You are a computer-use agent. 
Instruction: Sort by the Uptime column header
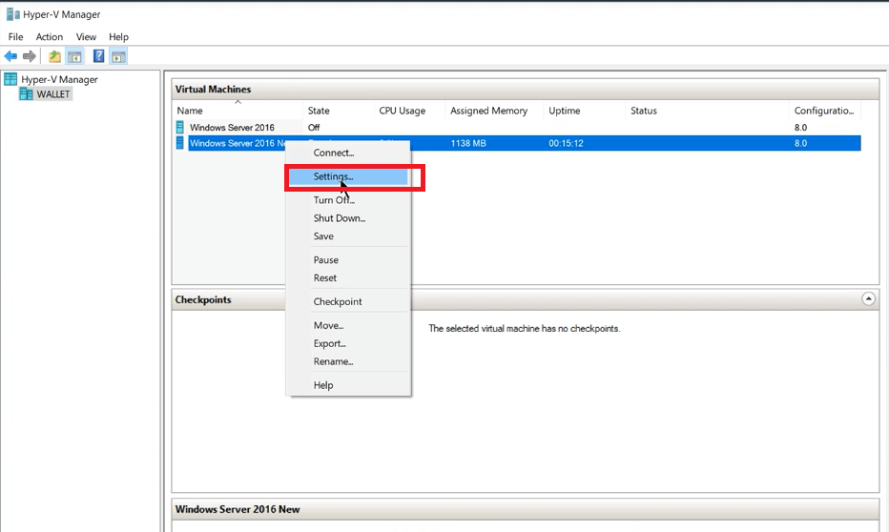[x=585, y=111]
